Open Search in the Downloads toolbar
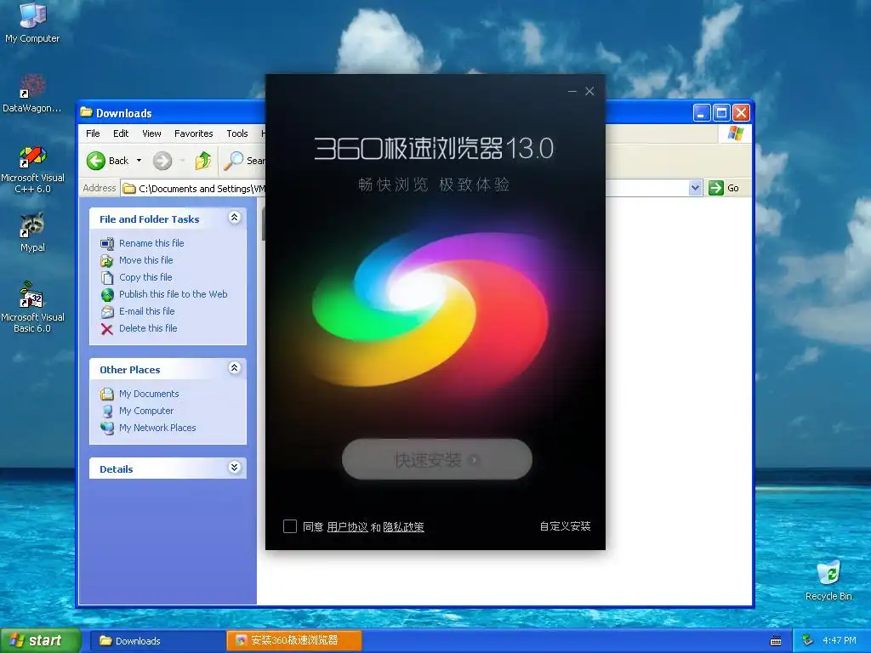This screenshot has height=653, width=871. coord(244,161)
